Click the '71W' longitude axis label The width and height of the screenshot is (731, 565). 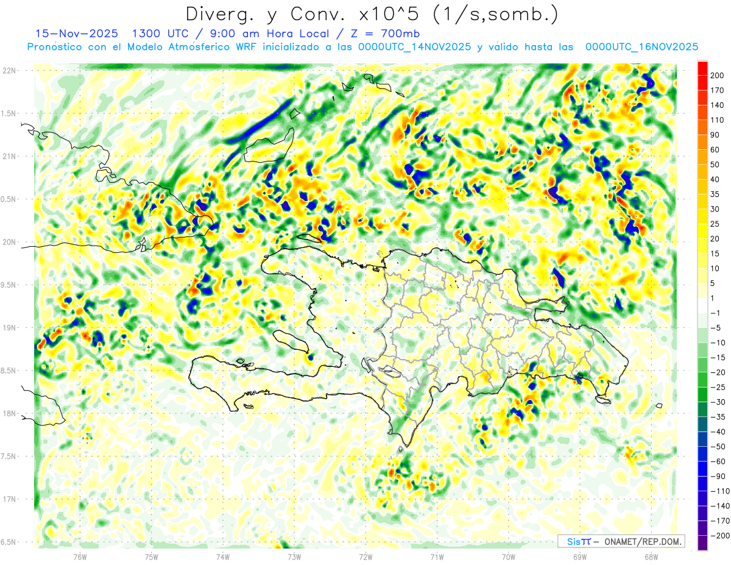(x=437, y=557)
